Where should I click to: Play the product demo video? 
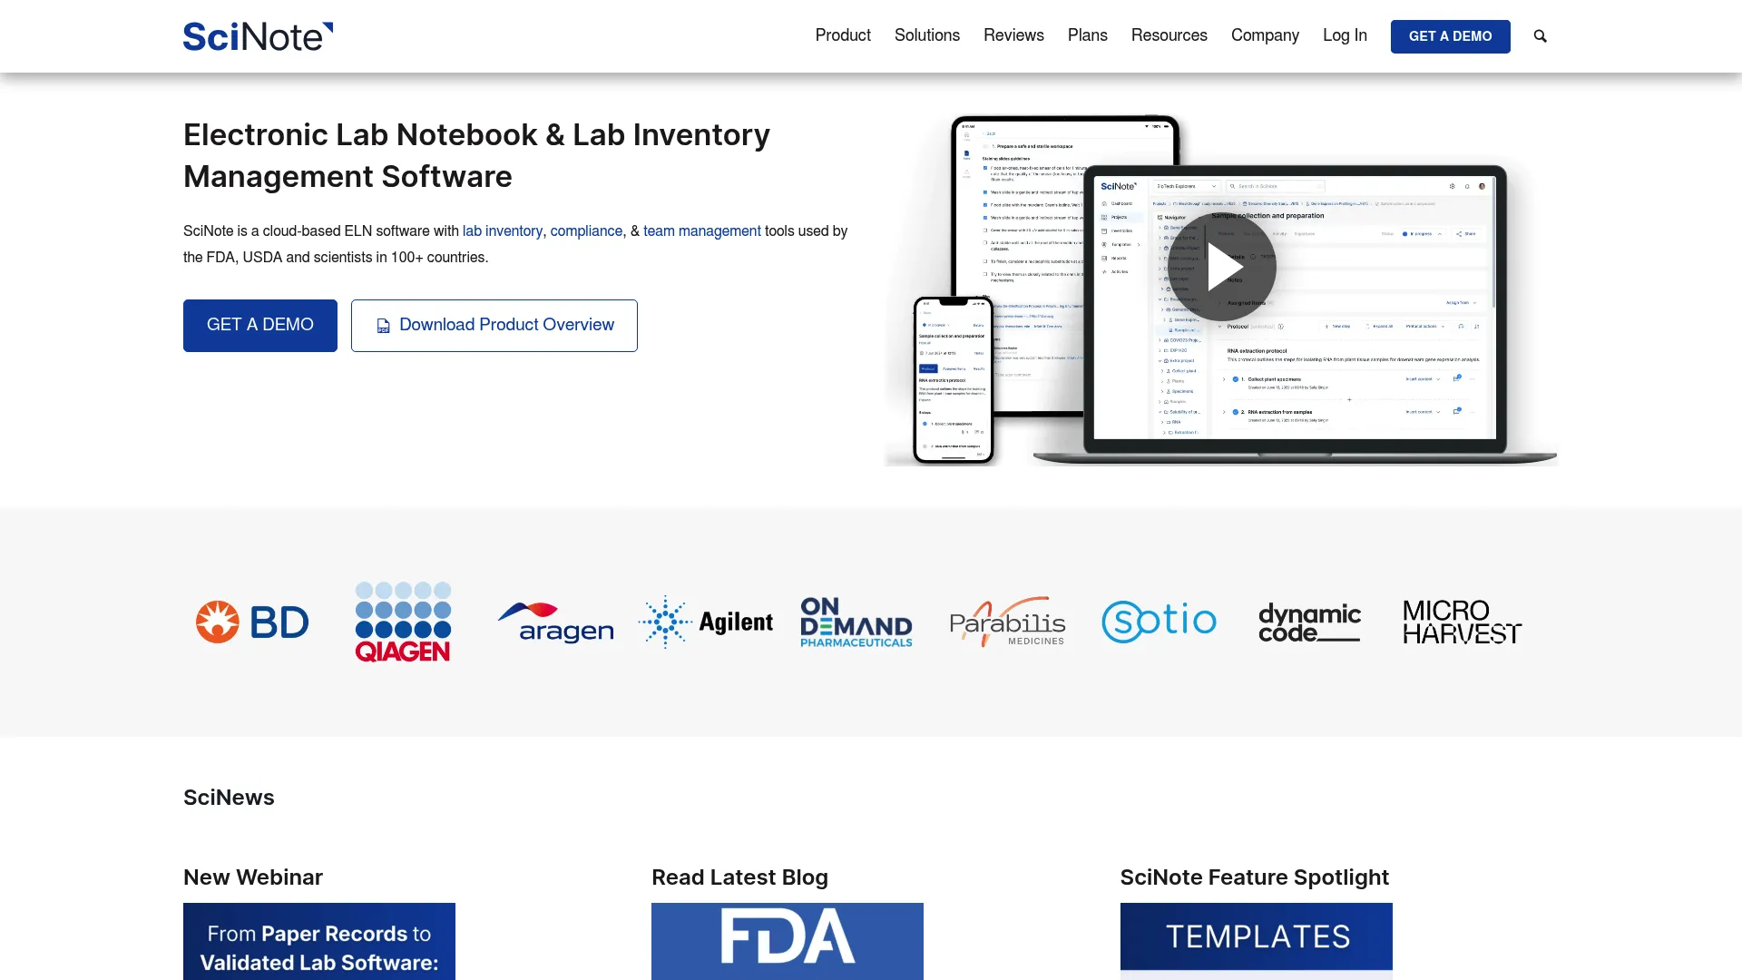[x=1221, y=268]
